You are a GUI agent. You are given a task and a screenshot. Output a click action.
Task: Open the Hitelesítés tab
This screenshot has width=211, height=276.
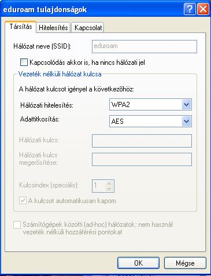point(53,27)
